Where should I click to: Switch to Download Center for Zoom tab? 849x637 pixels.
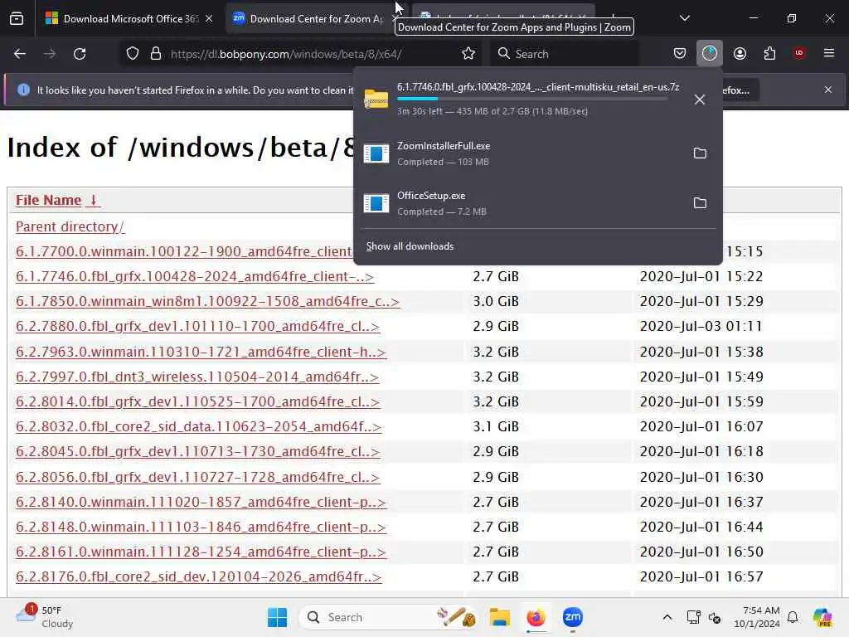pos(316,19)
